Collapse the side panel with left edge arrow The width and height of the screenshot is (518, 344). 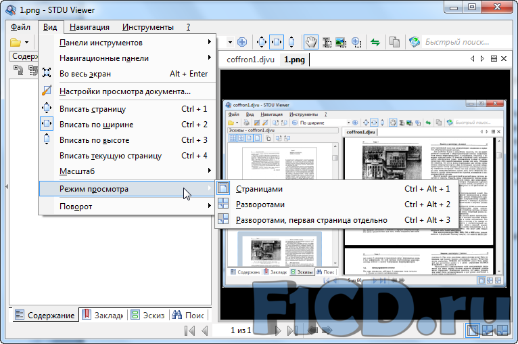click(x=7, y=186)
